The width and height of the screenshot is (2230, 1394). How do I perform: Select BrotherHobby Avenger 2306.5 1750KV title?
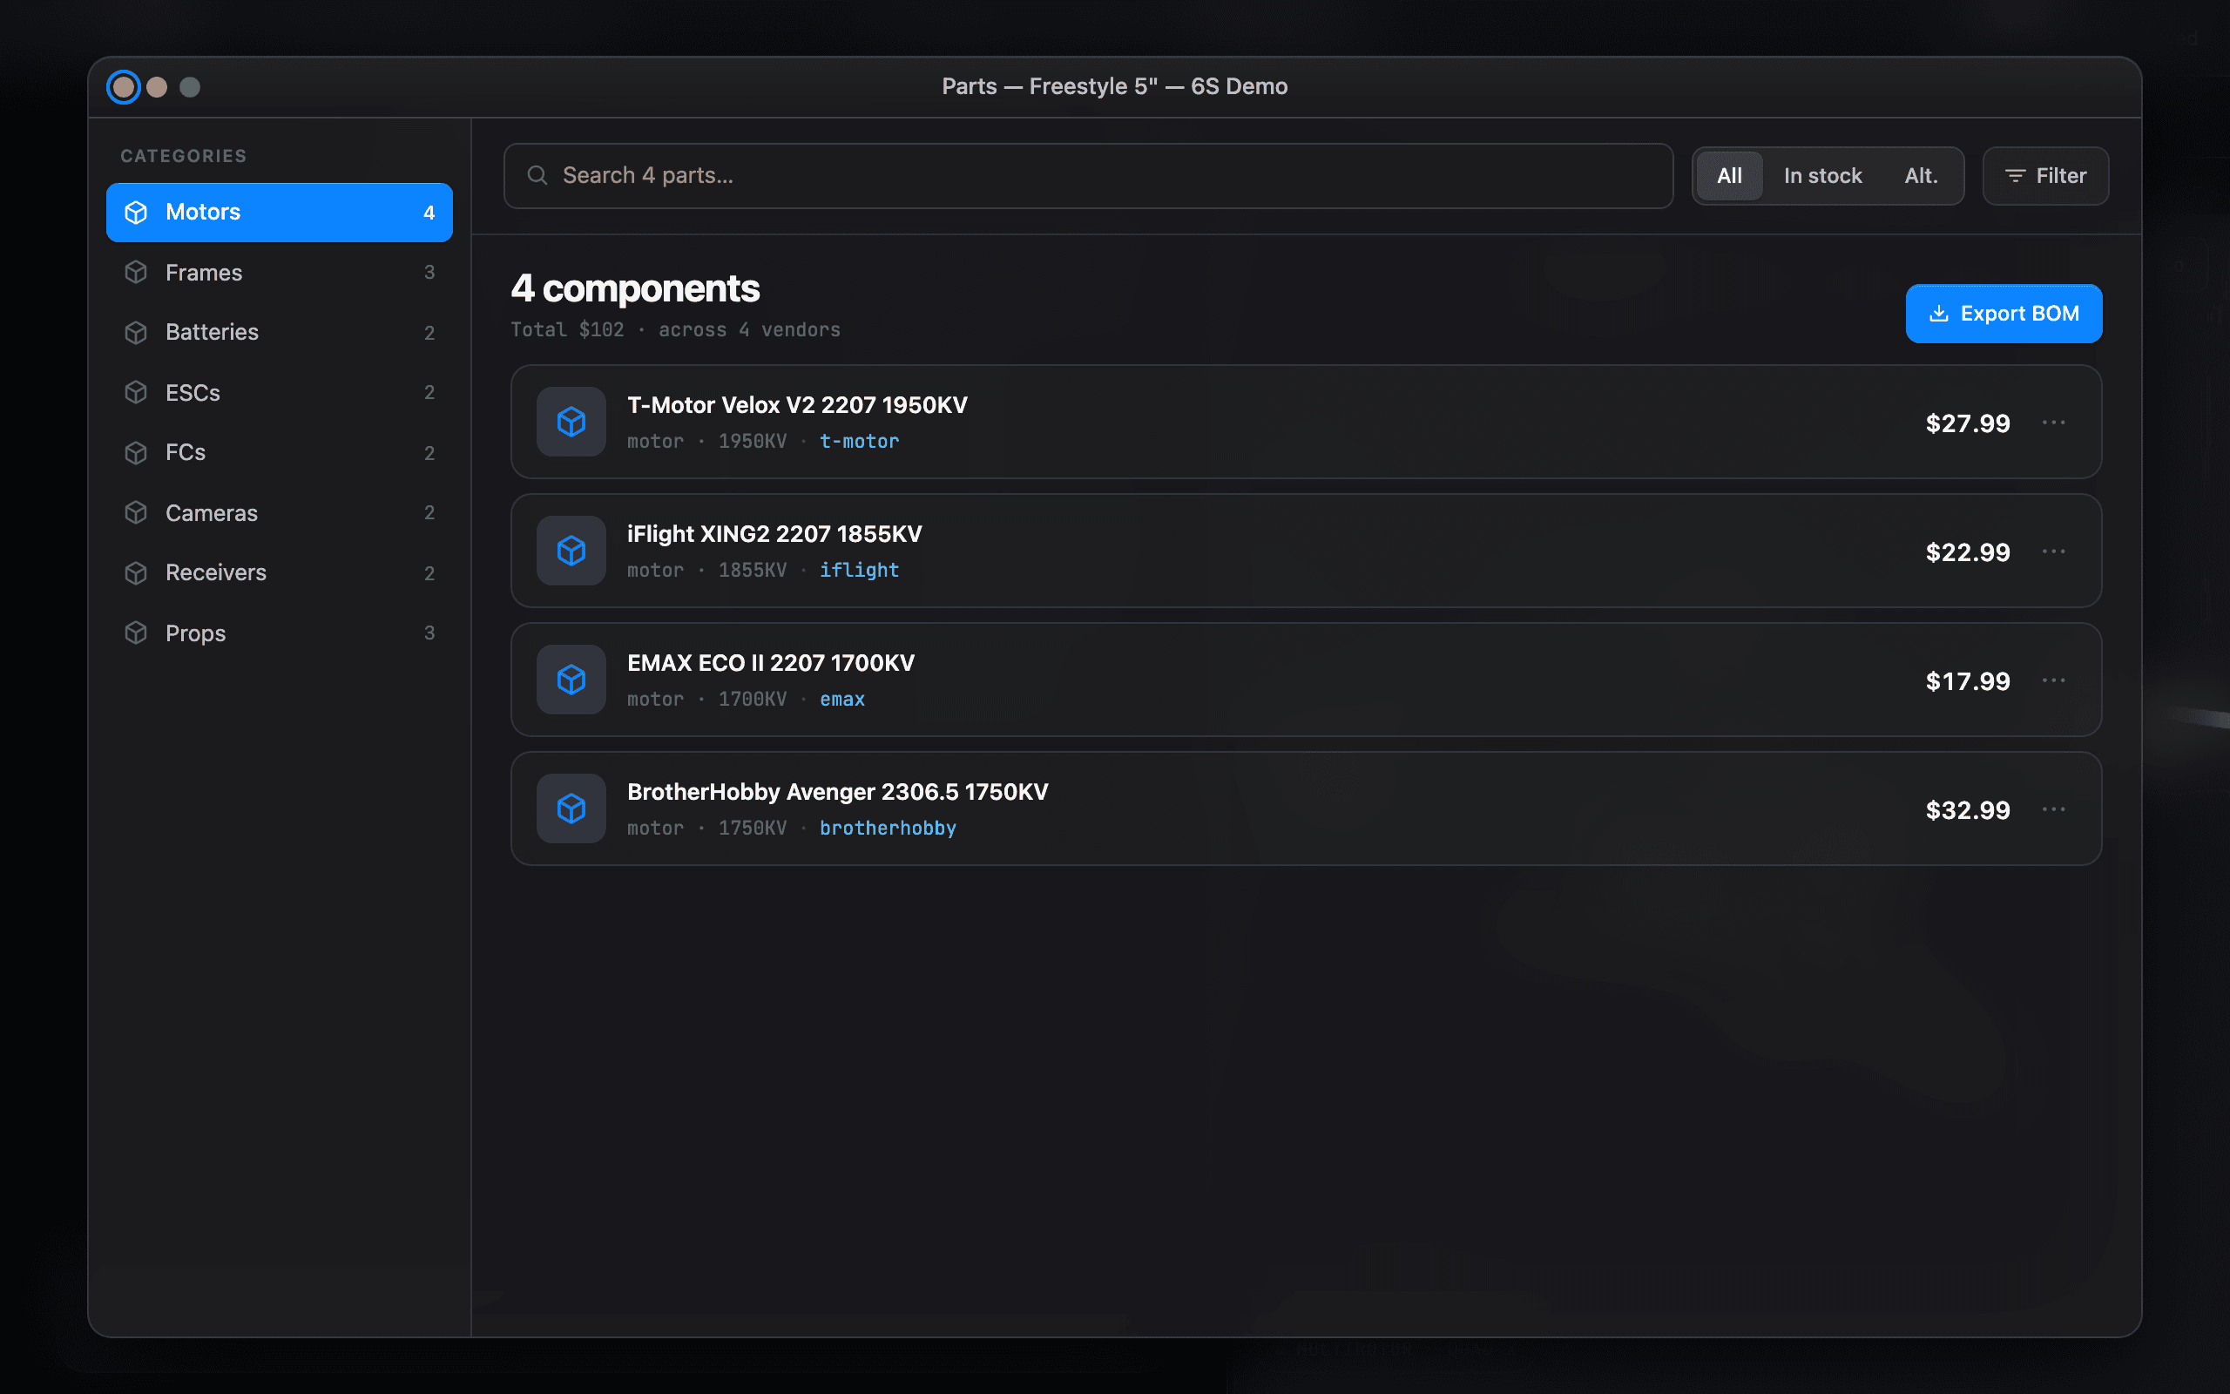pos(838,792)
